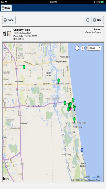Viewport: 106px width, 189px height.
Task: Click the Bing logo on map
Action: tap(6, 179)
